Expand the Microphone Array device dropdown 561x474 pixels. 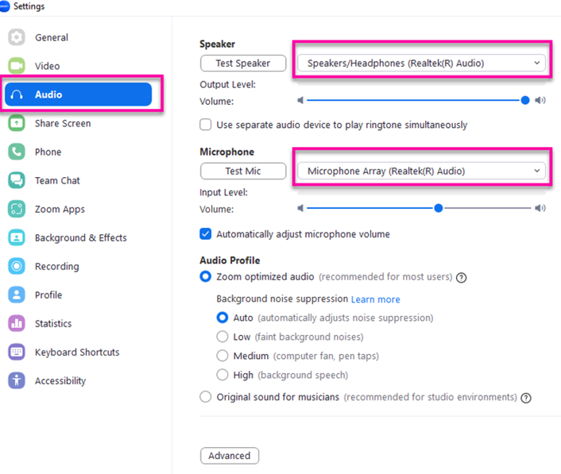421,171
